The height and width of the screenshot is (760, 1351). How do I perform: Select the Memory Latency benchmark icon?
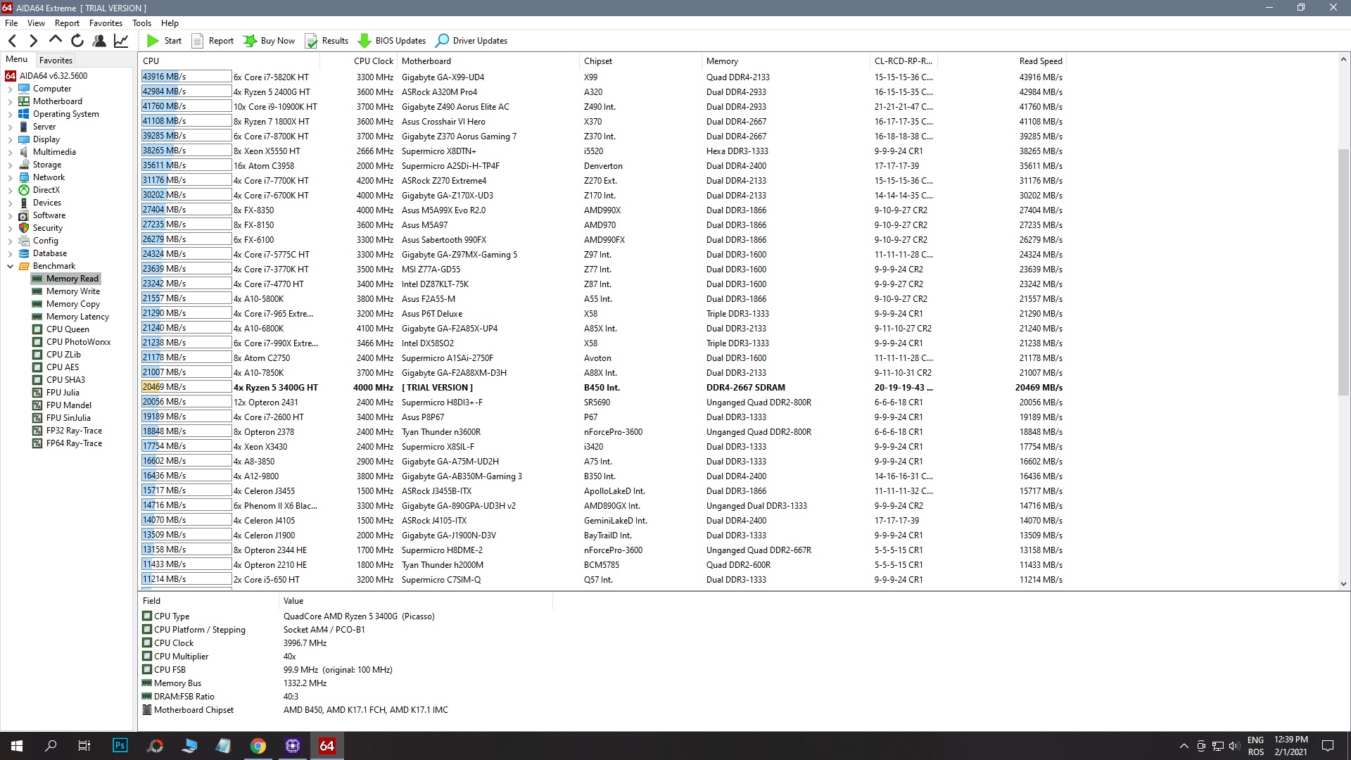[x=37, y=317]
